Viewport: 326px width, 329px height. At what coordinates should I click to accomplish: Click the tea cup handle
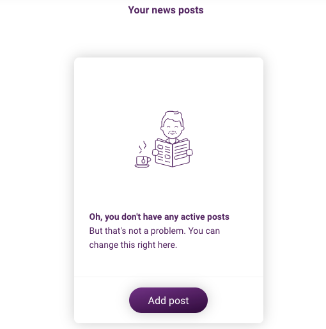[x=149, y=160]
